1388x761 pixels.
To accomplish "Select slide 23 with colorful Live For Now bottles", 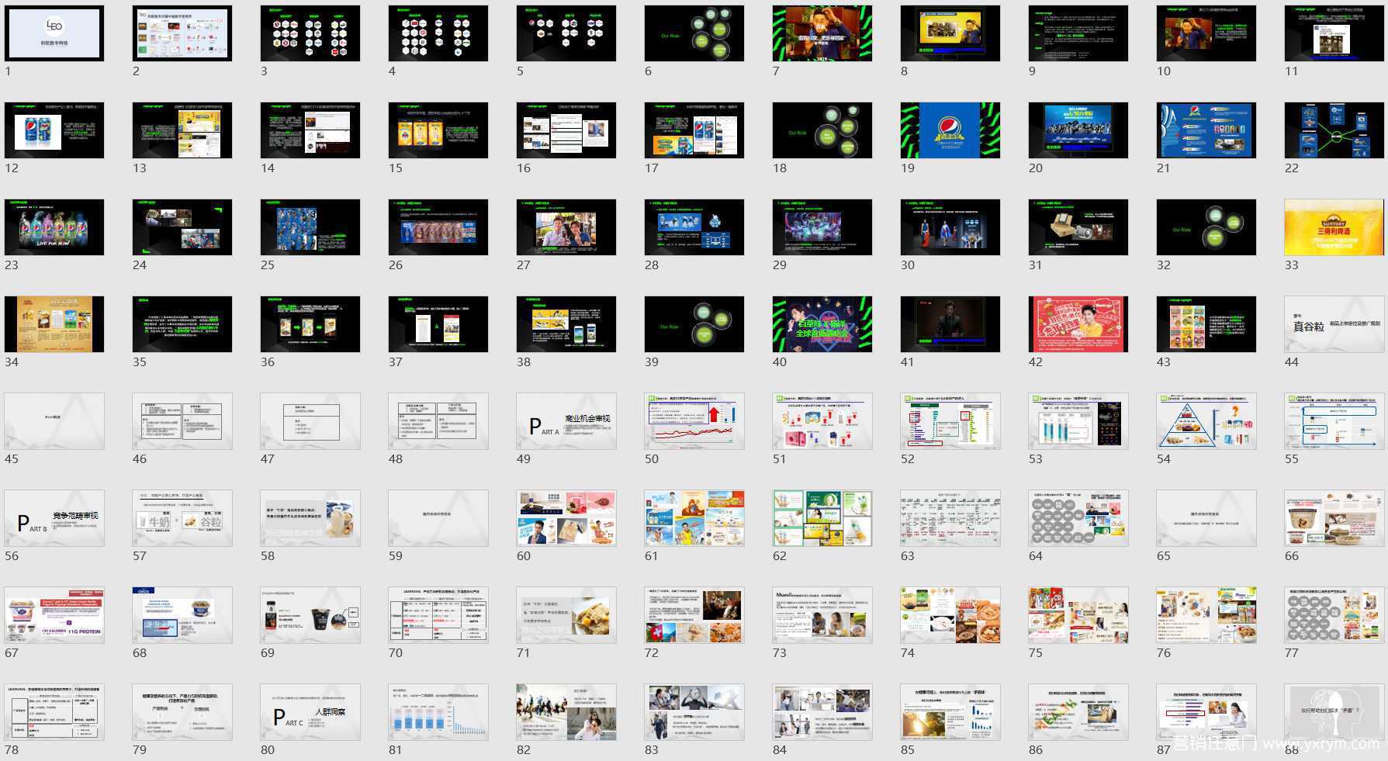I will pyautogui.click(x=54, y=227).
